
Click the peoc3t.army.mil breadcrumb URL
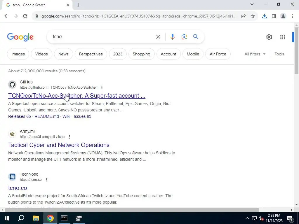coord(42,137)
